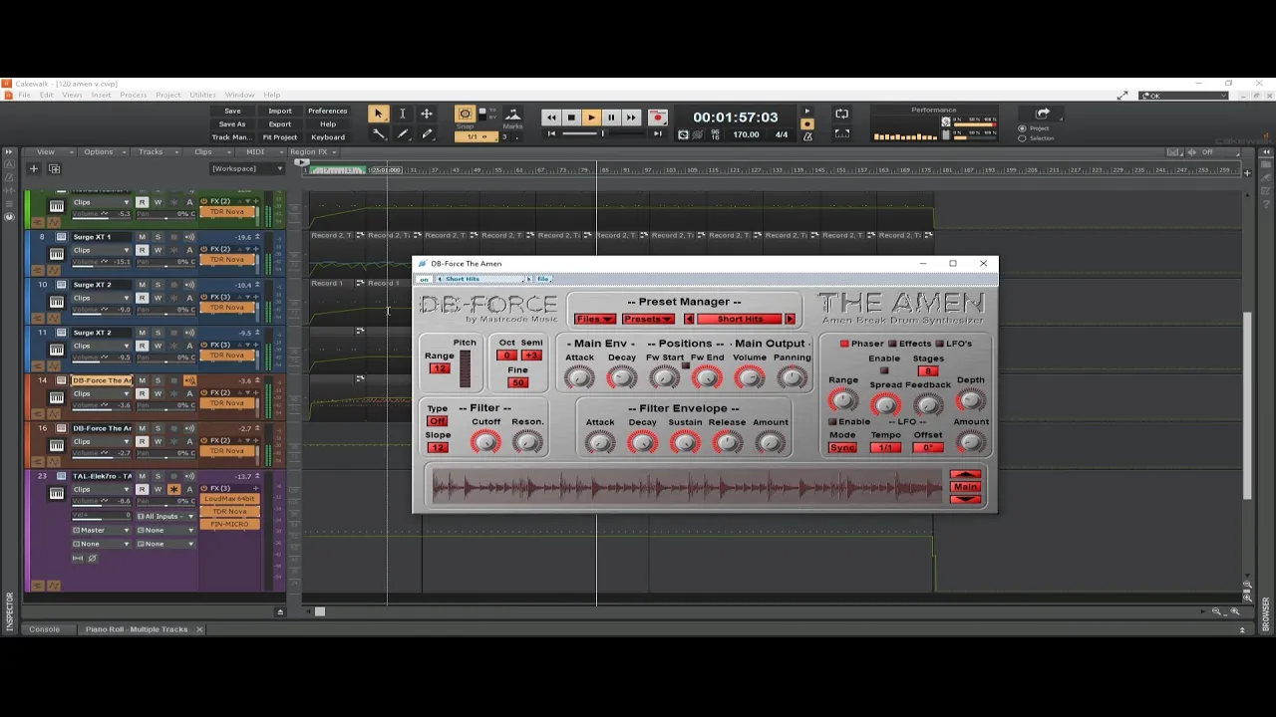
Task: Mute track 16 DB-Force The Amen
Action: point(142,428)
